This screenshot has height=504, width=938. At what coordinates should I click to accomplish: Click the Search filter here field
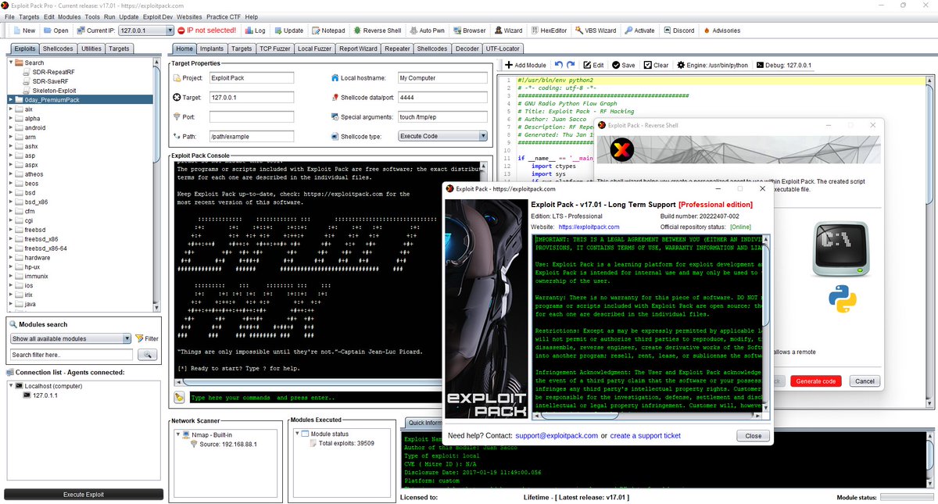pos(72,355)
